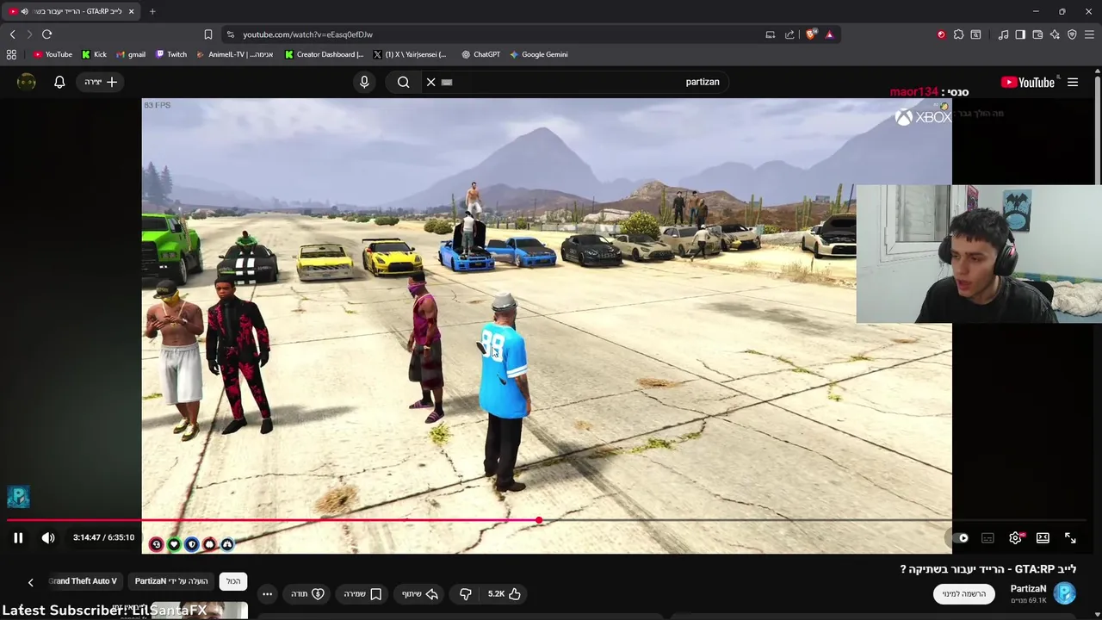Open the PartizaN channel avatar
1102x620 pixels.
click(x=1065, y=593)
